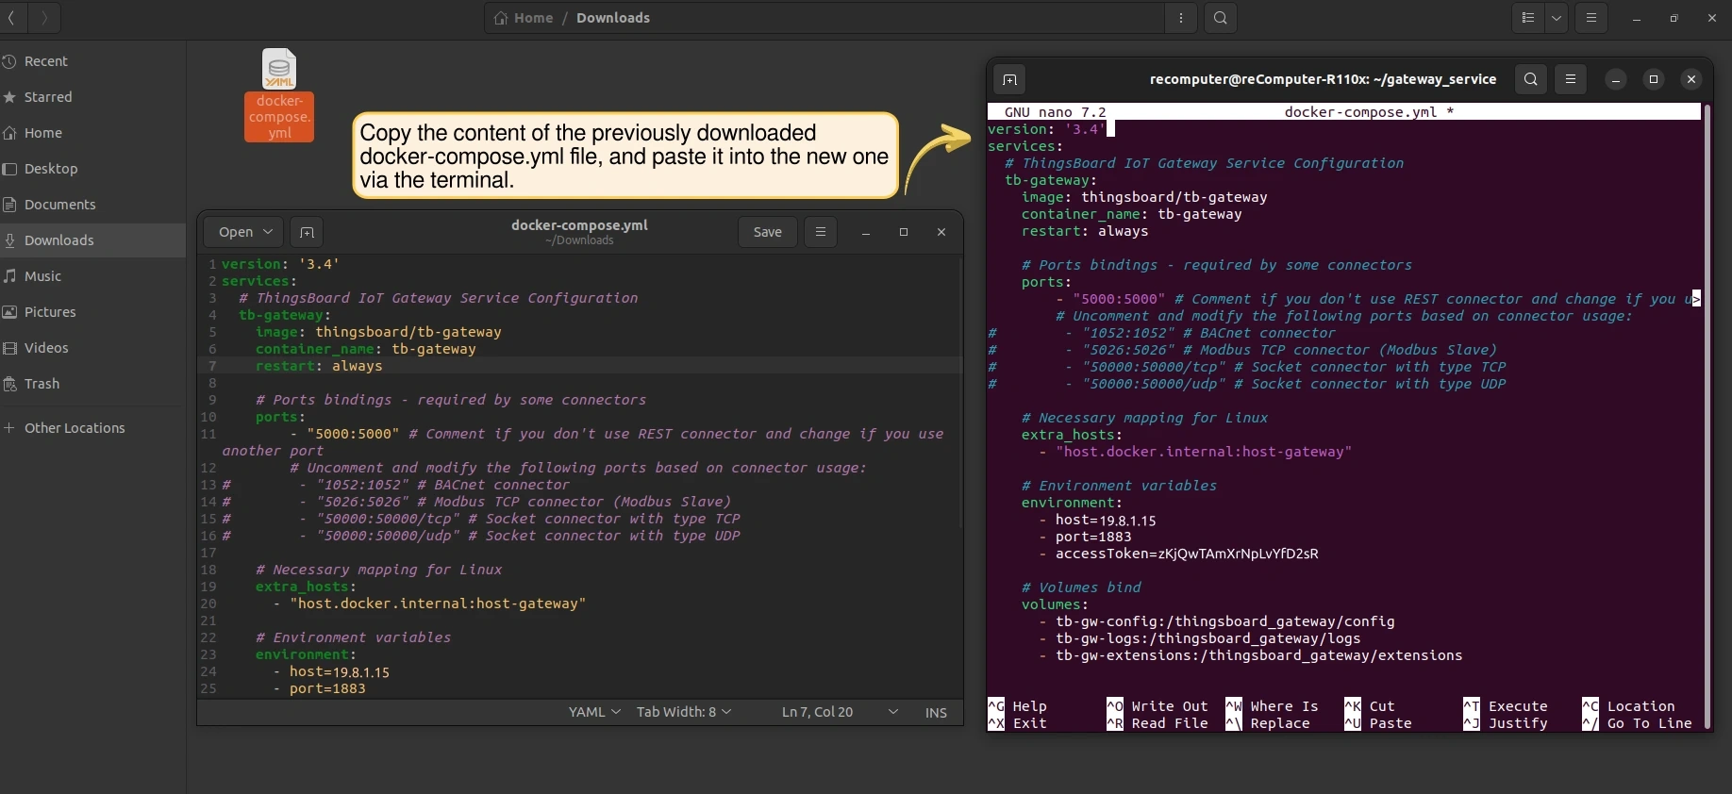This screenshot has width=1732, height=794.
Task: Click the Save button in editor
Action: pos(767,232)
